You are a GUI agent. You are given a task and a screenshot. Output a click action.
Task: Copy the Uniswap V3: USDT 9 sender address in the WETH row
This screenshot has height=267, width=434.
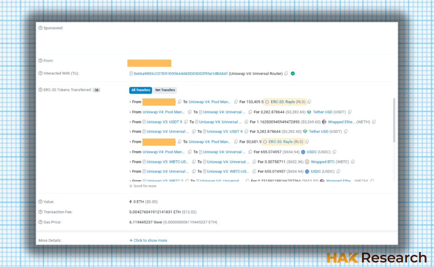pyautogui.click(x=186, y=122)
